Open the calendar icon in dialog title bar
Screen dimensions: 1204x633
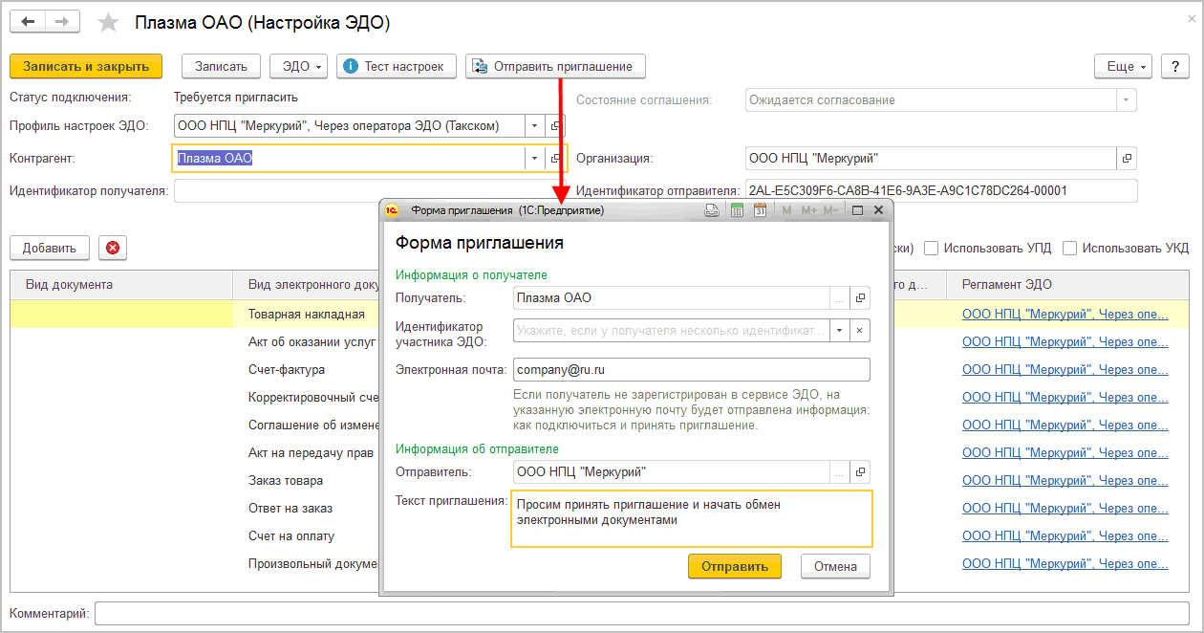(761, 210)
